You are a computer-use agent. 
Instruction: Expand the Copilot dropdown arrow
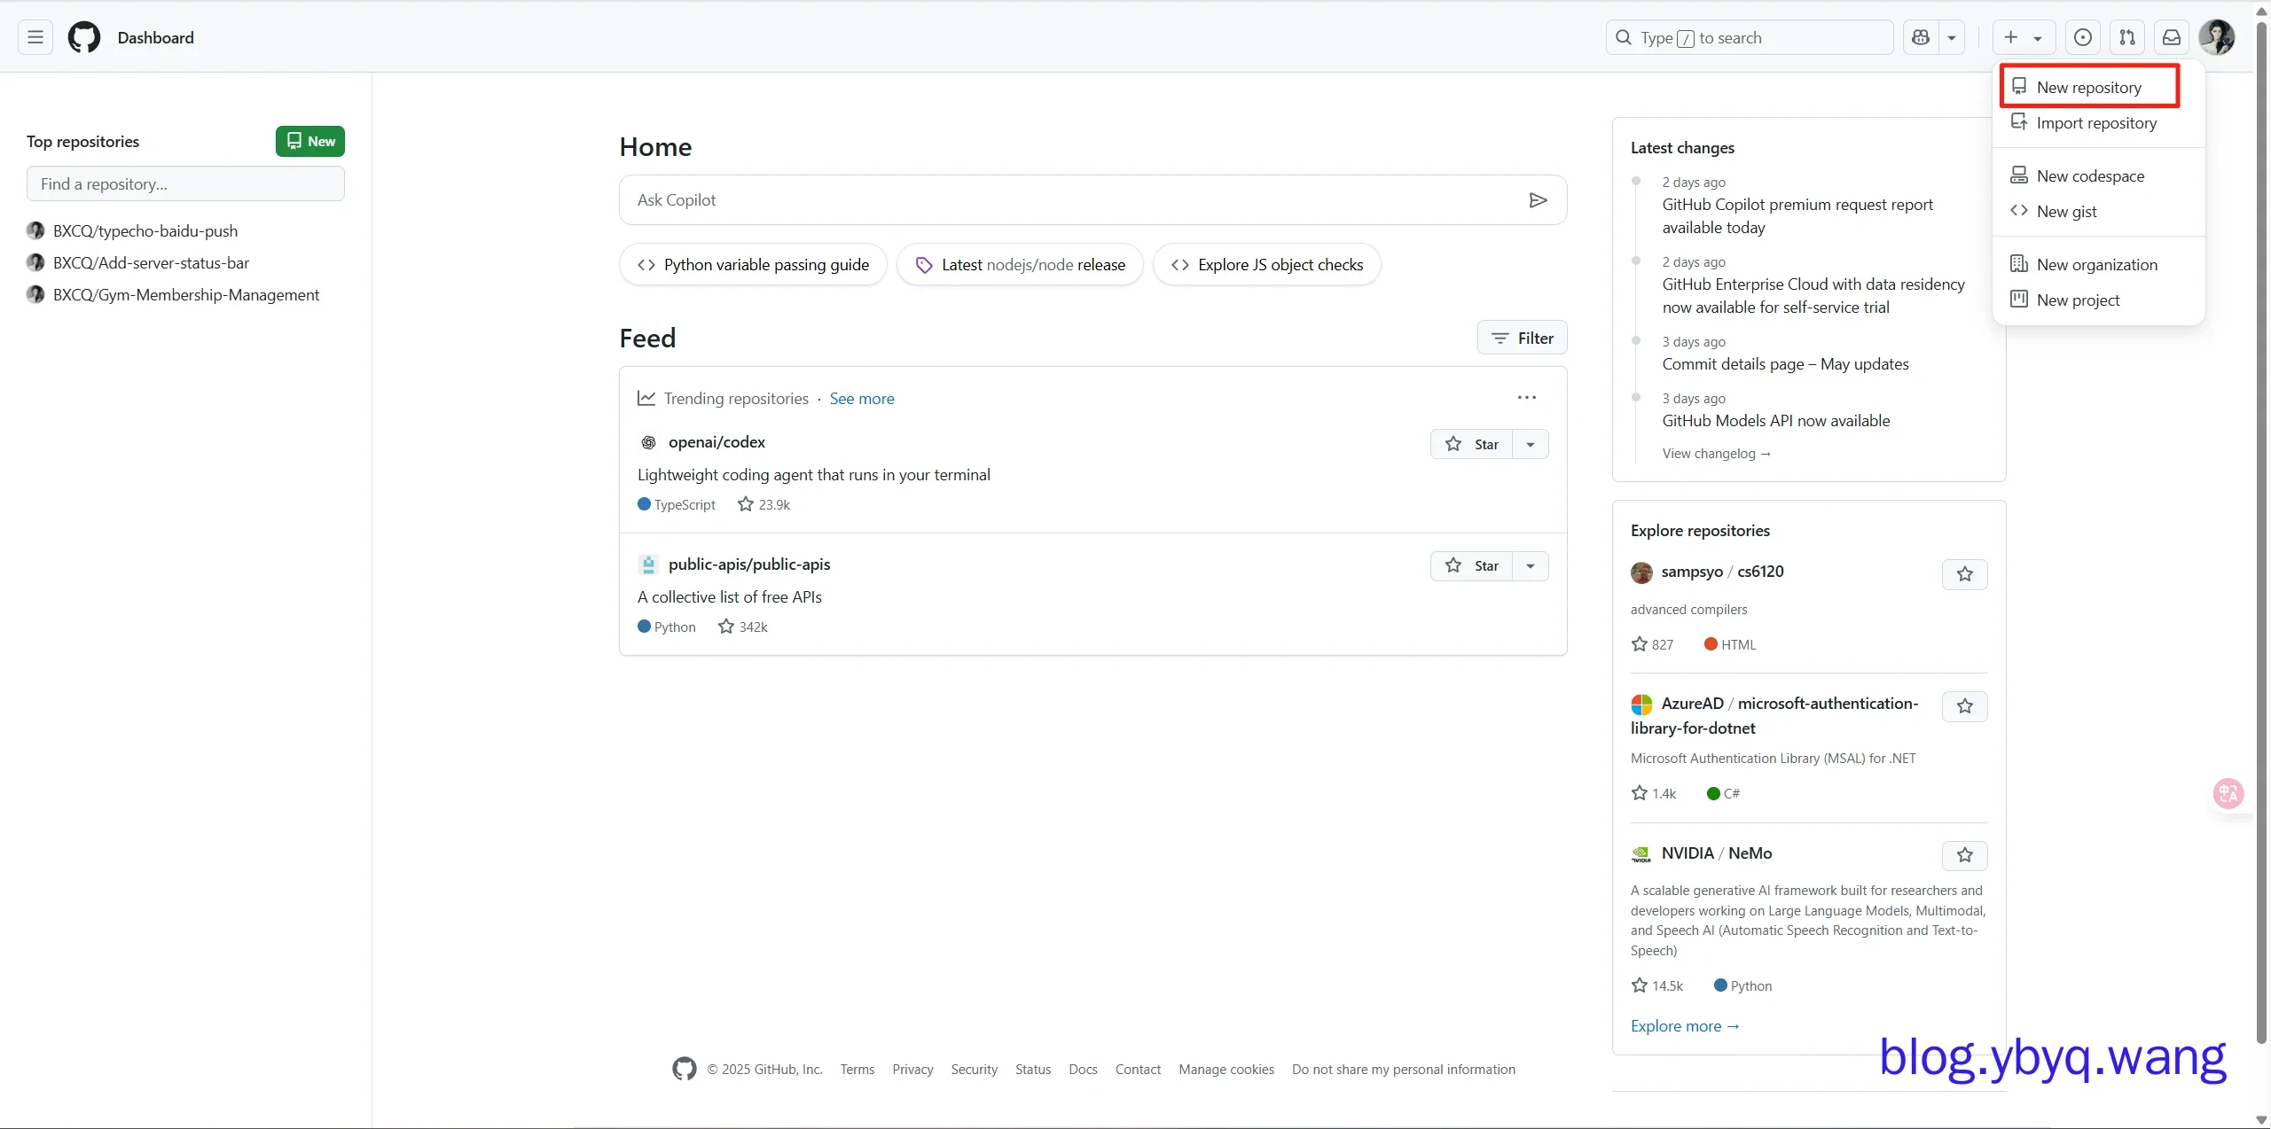1952,37
